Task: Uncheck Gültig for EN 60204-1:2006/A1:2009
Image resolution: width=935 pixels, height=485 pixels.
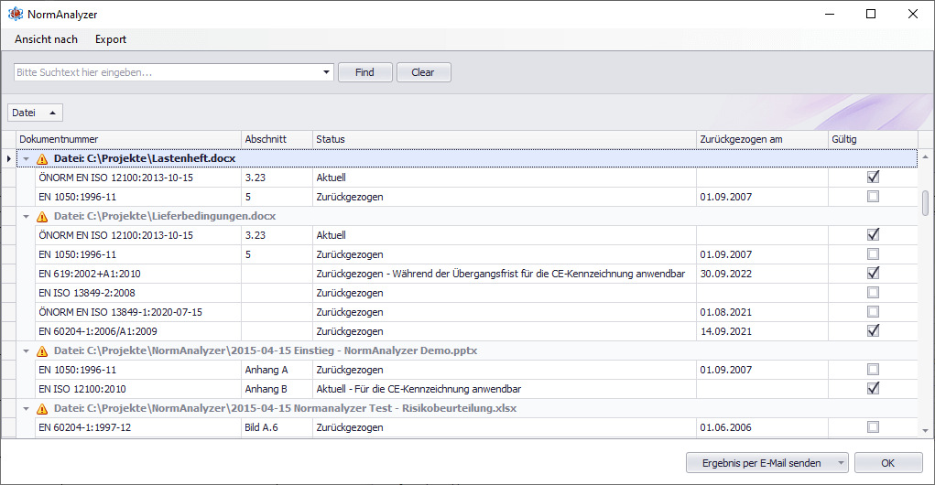Action: pyautogui.click(x=873, y=330)
